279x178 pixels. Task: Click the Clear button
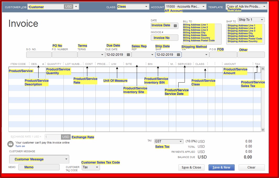click(x=251, y=167)
